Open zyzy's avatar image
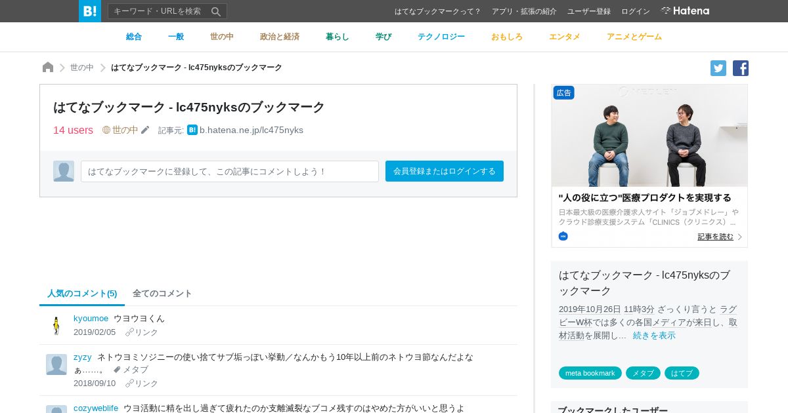This screenshot has width=788, height=413. pyautogui.click(x=56, y=364)
